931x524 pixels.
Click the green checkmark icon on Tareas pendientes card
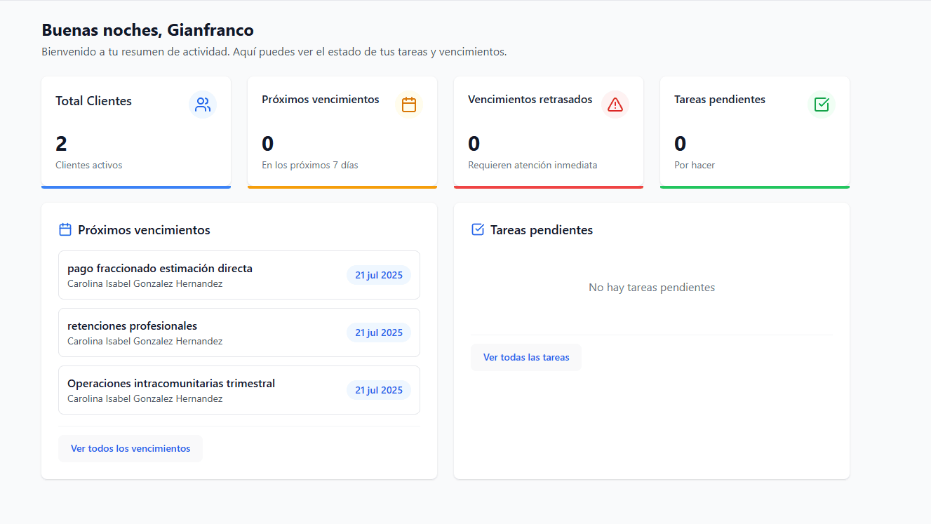[821, 105]
